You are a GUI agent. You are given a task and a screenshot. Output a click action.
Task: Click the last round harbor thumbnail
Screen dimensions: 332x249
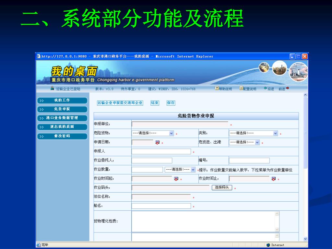coord(299,72)
